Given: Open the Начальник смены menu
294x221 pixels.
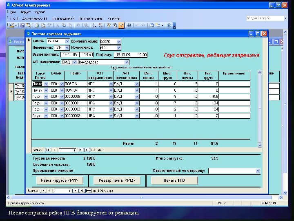Looking at the screenshot, I should [91, 18].
